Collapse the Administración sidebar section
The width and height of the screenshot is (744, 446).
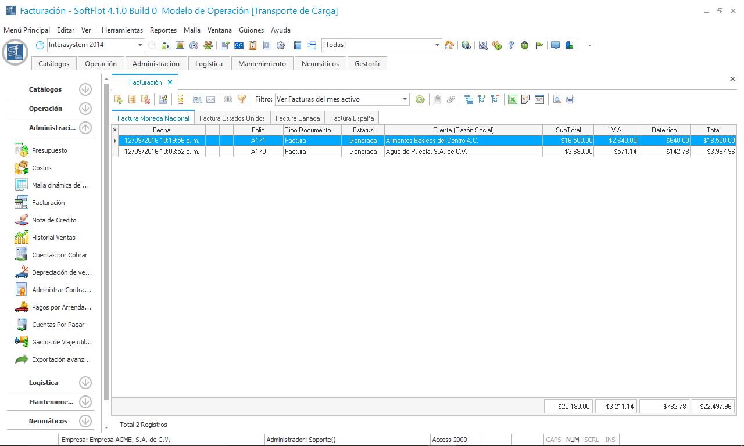(85, 128)
